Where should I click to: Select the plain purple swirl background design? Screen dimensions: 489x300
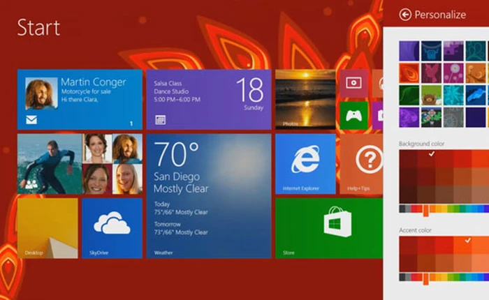coord(409,51)
